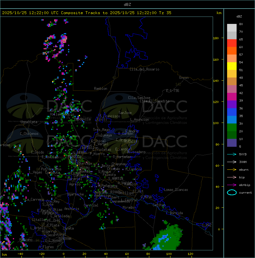Click the E_1-736 map label

pyautogui.click(x=173, y=91)
